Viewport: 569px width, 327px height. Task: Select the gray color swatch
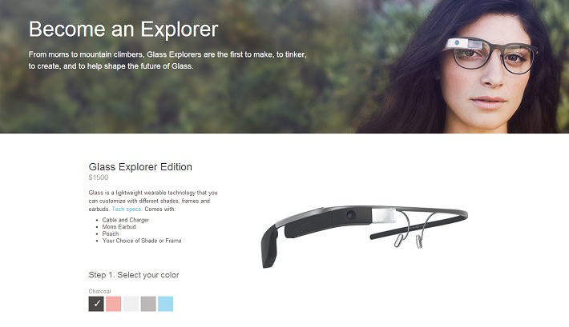point(148,304)
